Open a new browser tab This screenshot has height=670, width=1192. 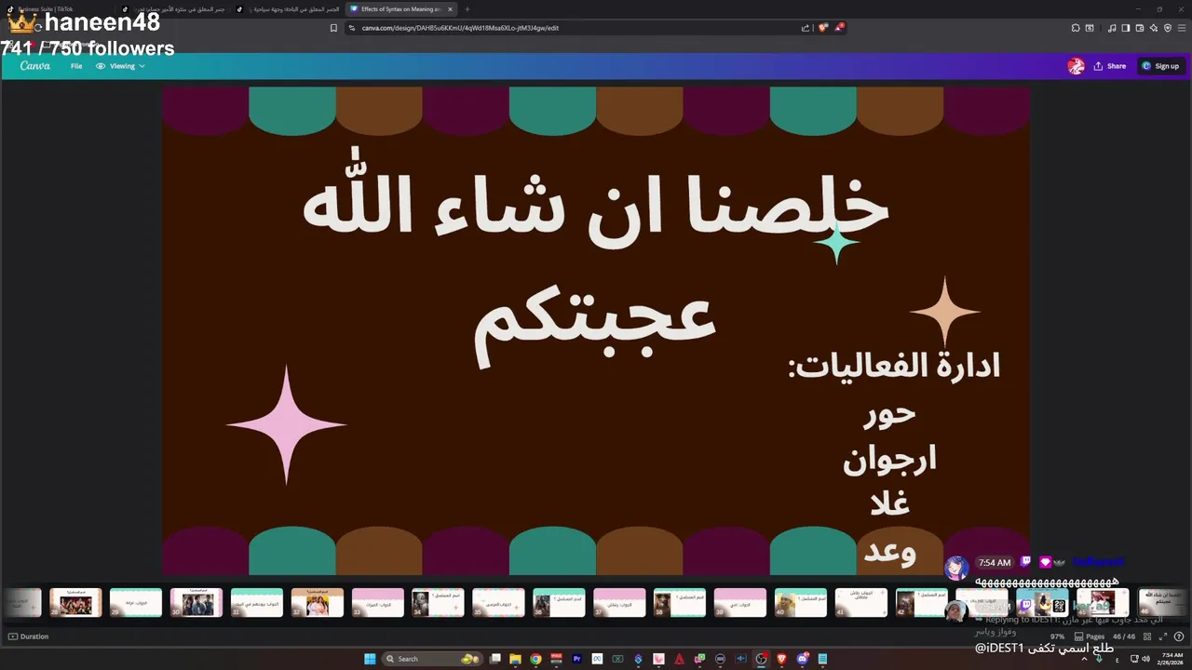(467, 9)
